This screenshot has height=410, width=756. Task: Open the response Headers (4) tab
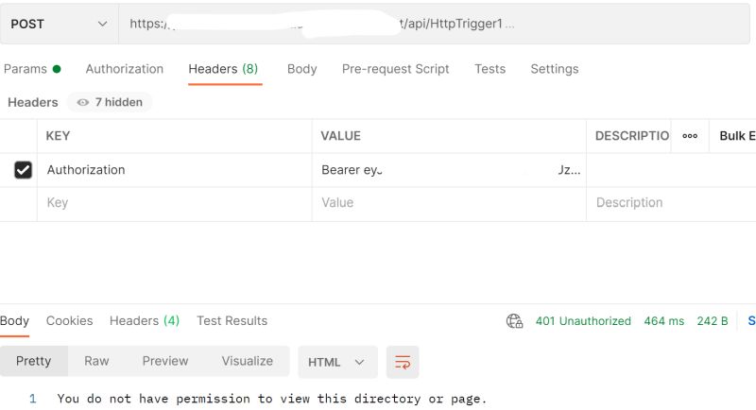coord(145,321)
